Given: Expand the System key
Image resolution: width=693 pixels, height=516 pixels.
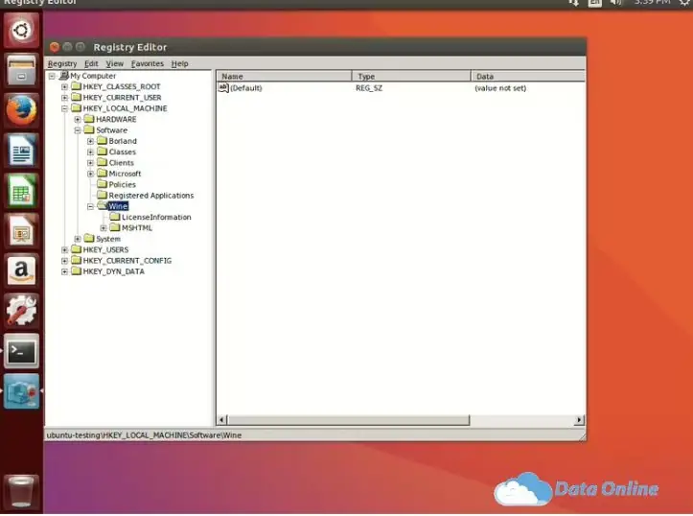Looking at the screenshot, I should point(78,239).
